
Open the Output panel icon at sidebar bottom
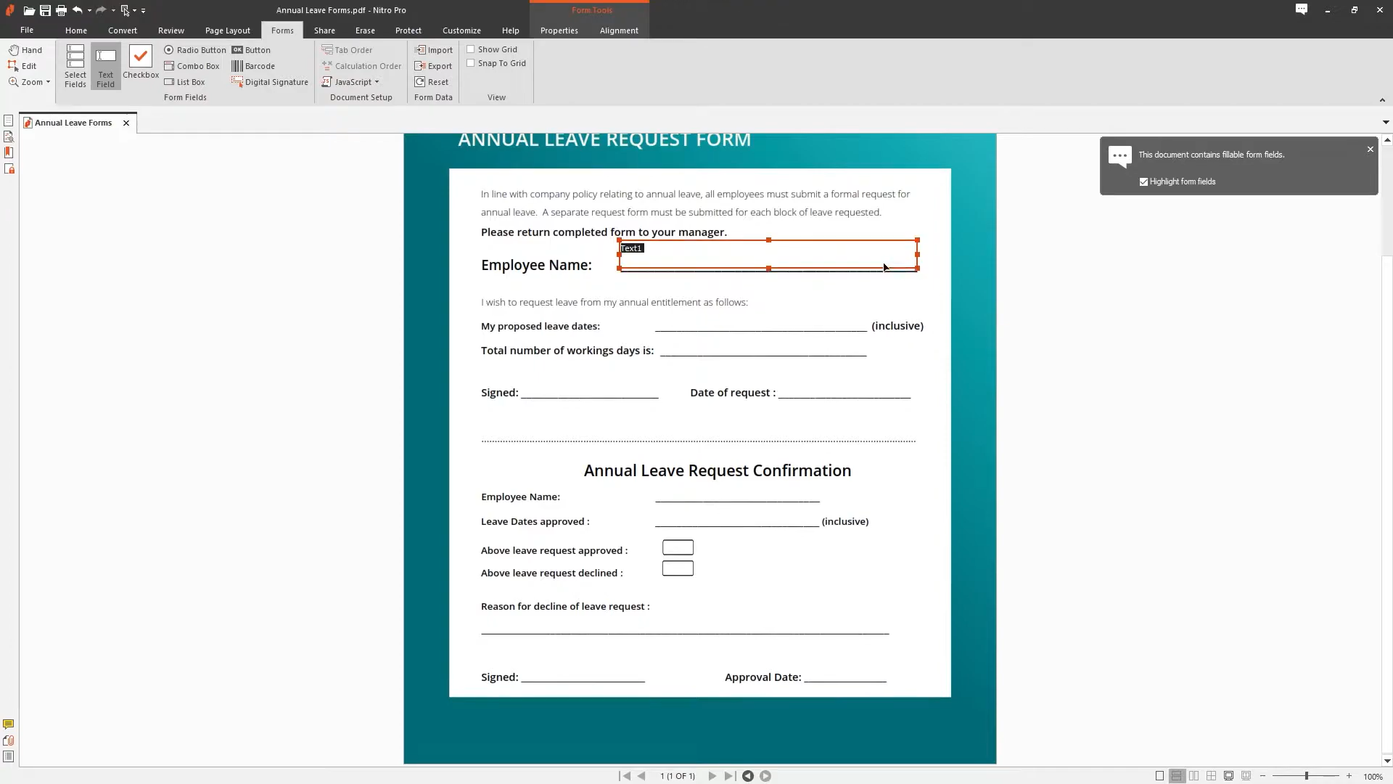pyautogui.click(x=9, y=756)
